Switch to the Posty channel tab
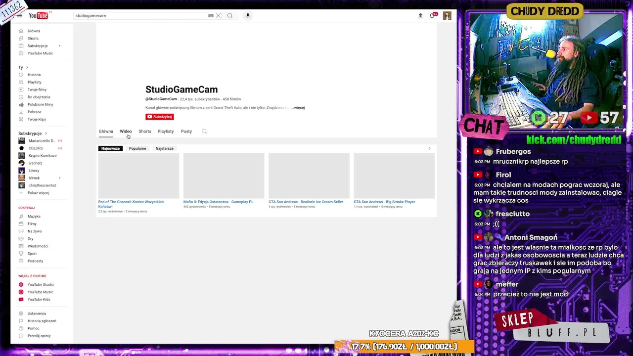This screenshot has width=633, height=356. tap(186, 132)
